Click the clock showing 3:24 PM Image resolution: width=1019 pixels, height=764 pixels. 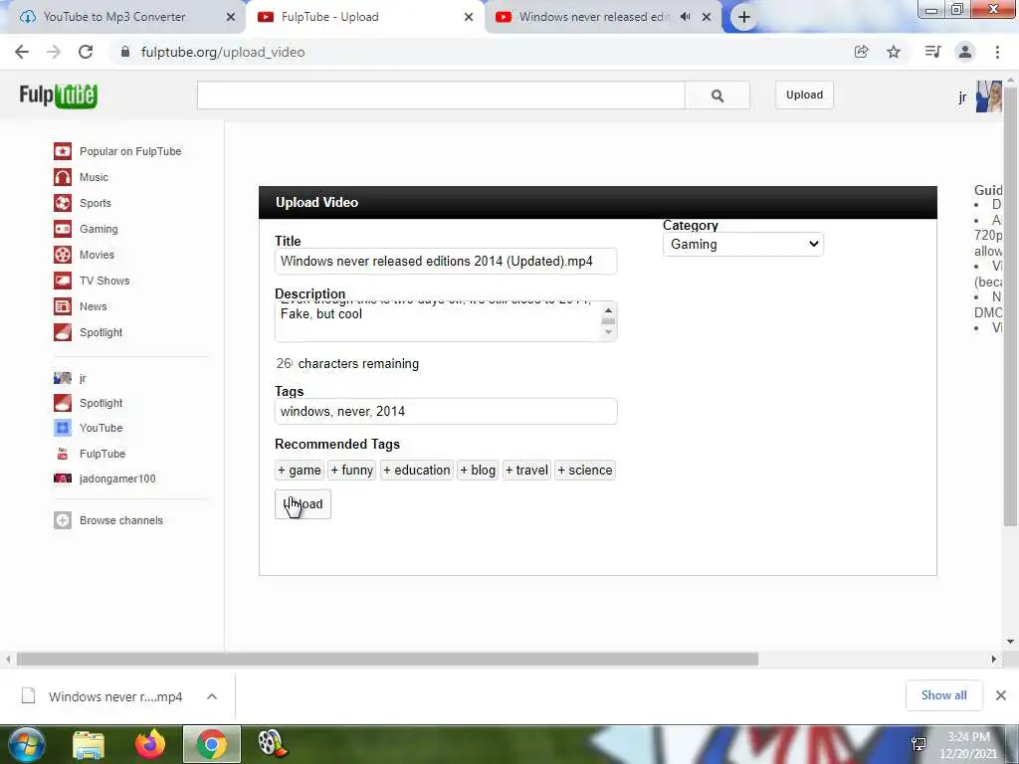(968, 737)
